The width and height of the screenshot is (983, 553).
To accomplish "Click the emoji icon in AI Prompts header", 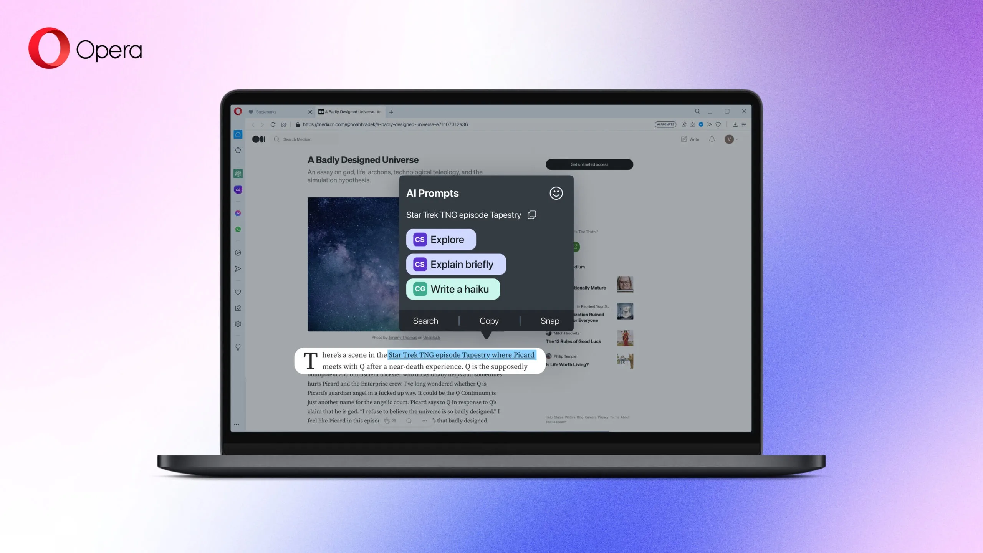I will pos(556,193).
